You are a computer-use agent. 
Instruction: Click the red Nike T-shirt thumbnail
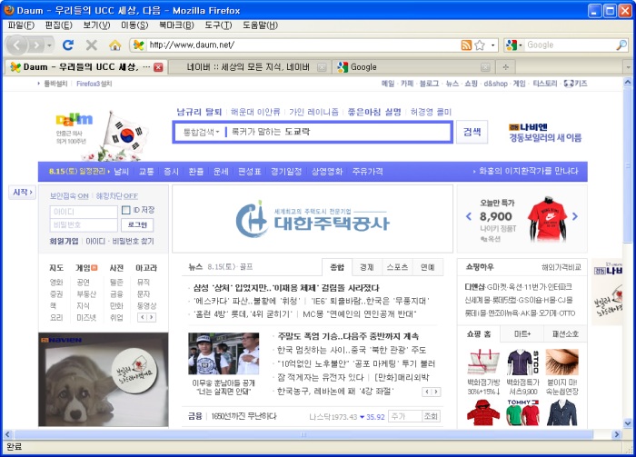pyautogui.click(x=547, y=219)
